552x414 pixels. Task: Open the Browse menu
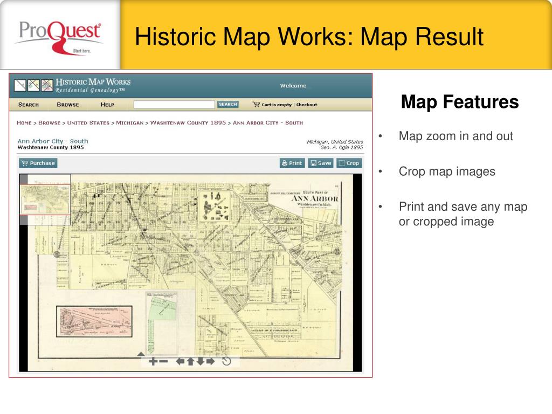coord(68,105)
